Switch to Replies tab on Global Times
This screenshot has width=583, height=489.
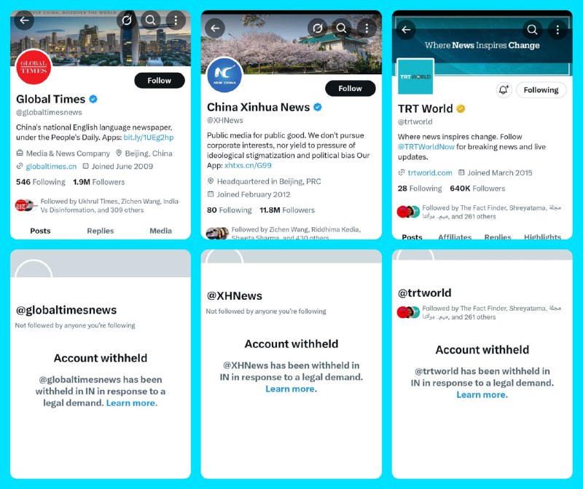tap(101, 231)
